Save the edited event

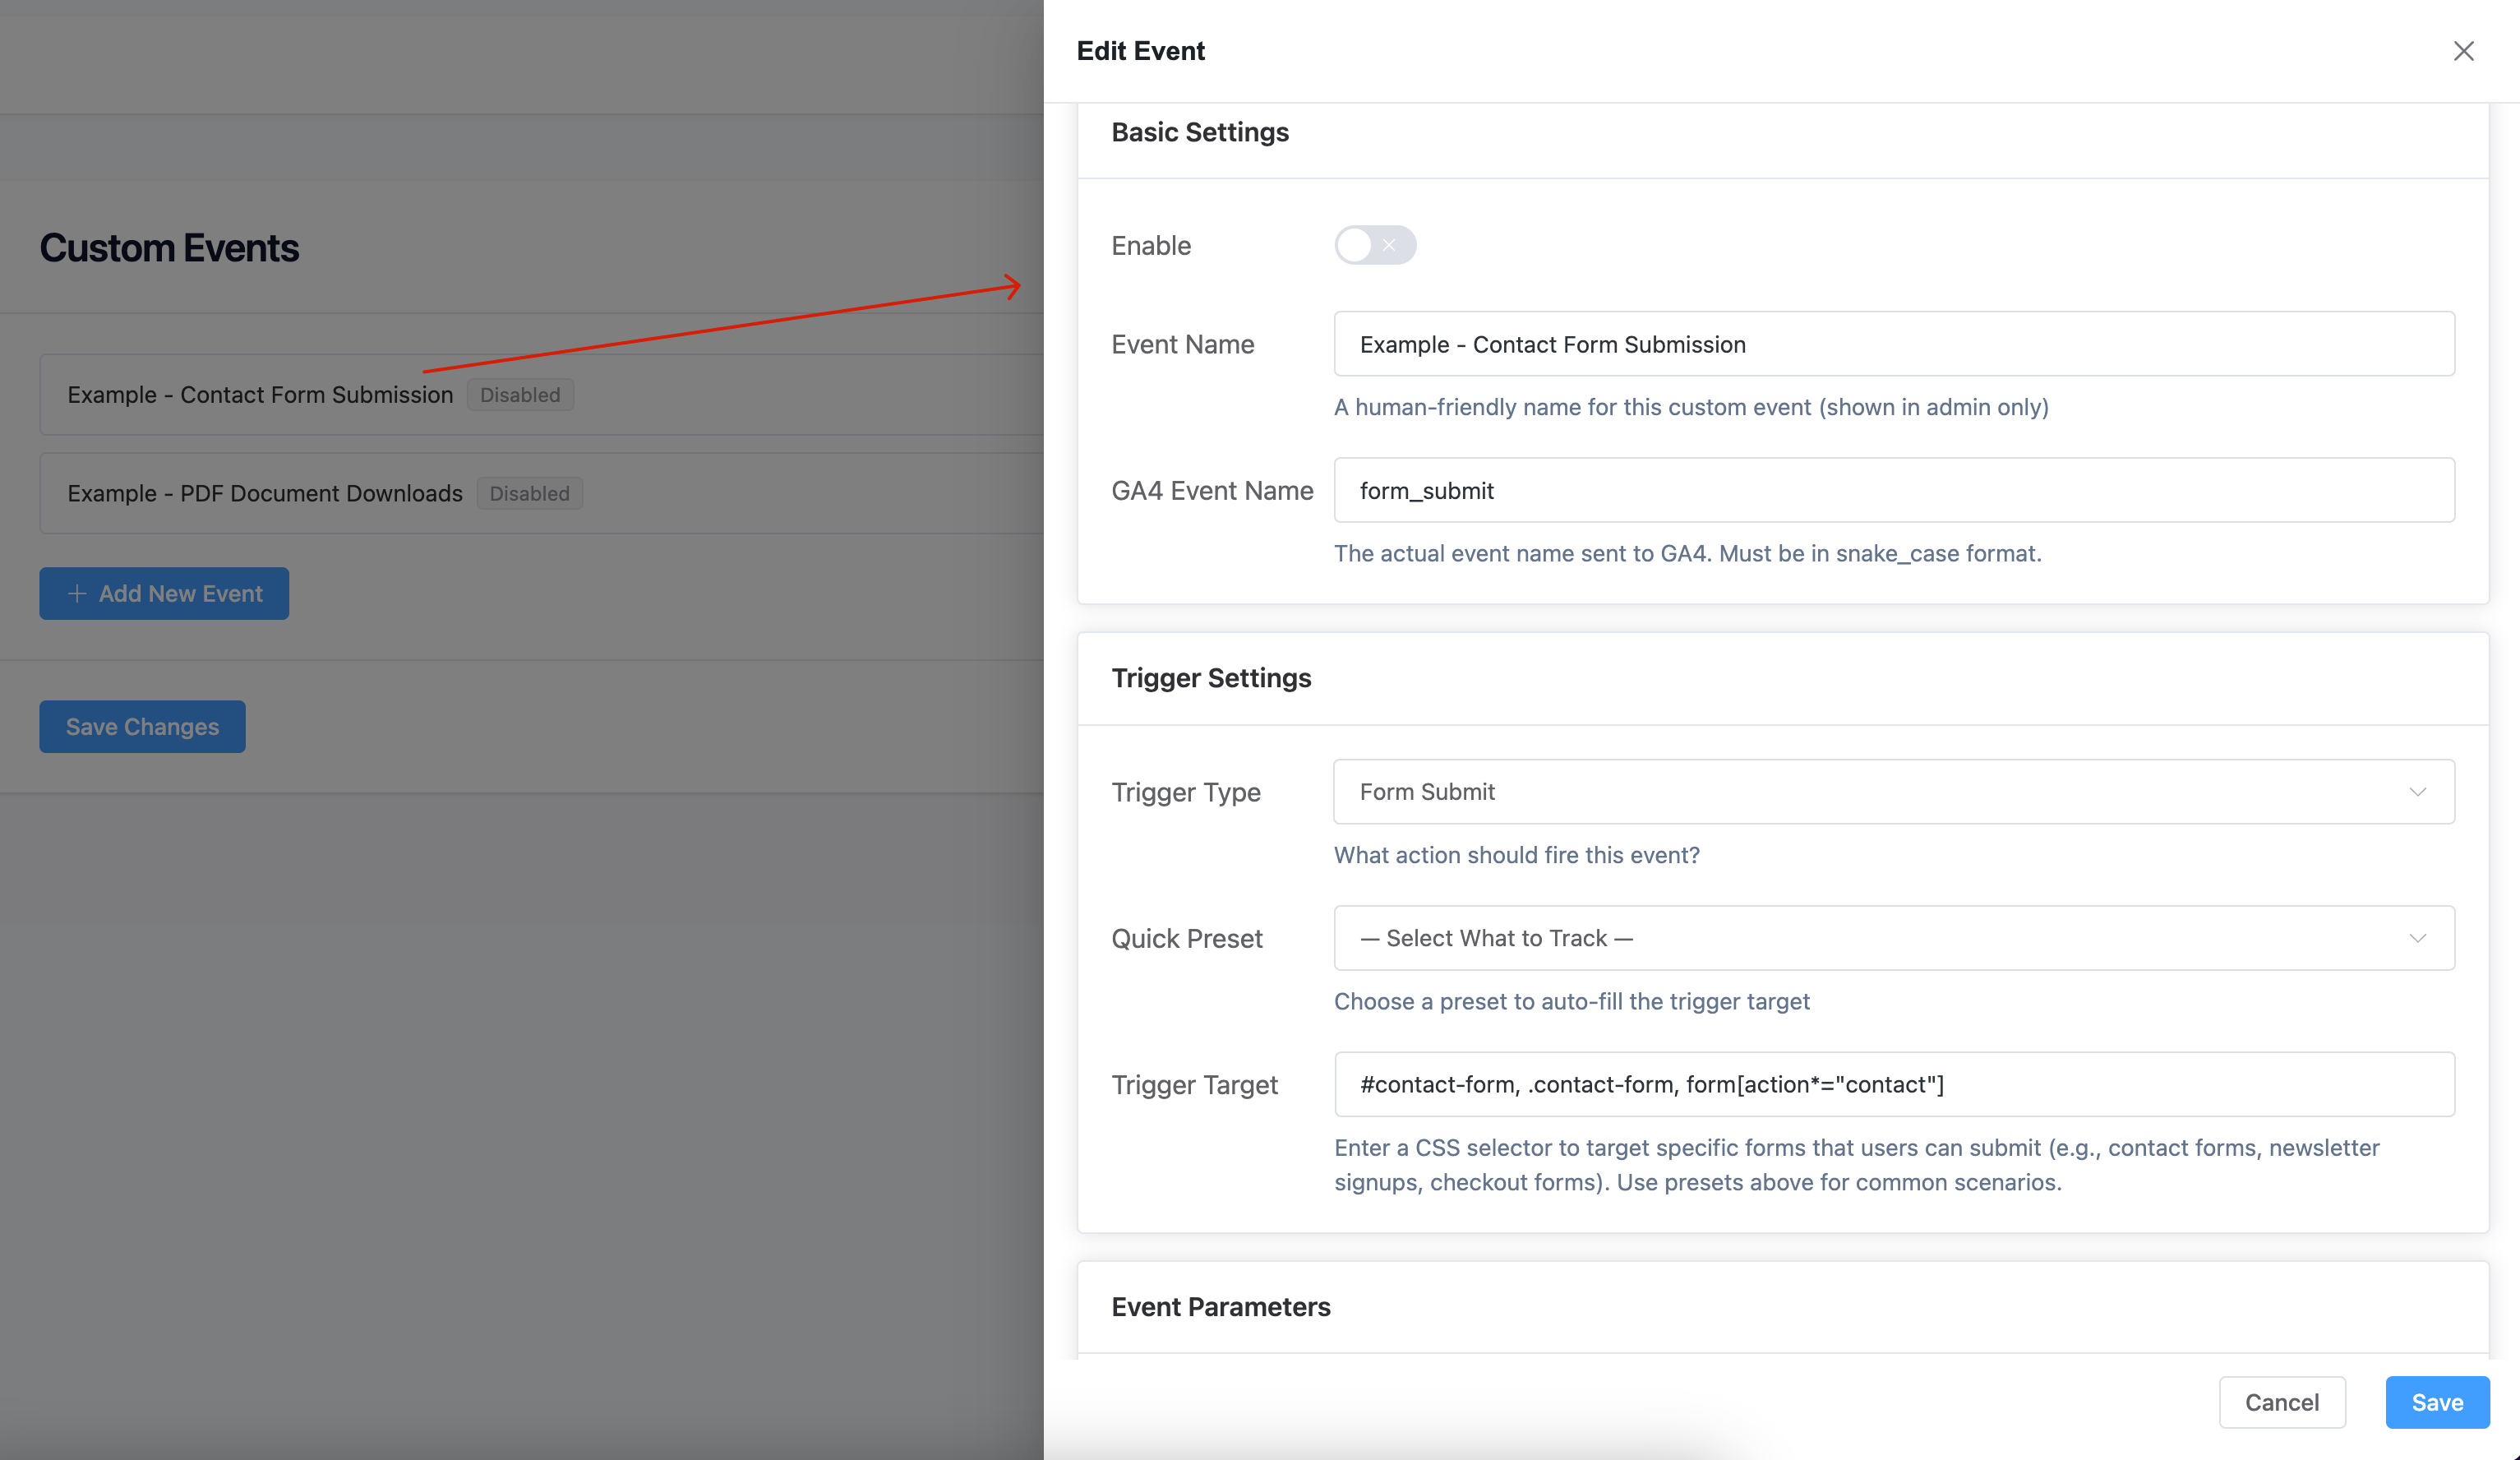click(x=2437, y=1402)
